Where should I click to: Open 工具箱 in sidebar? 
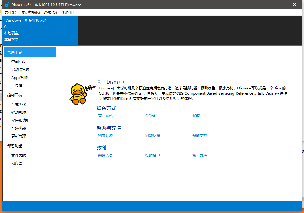(x=17, y=86)
